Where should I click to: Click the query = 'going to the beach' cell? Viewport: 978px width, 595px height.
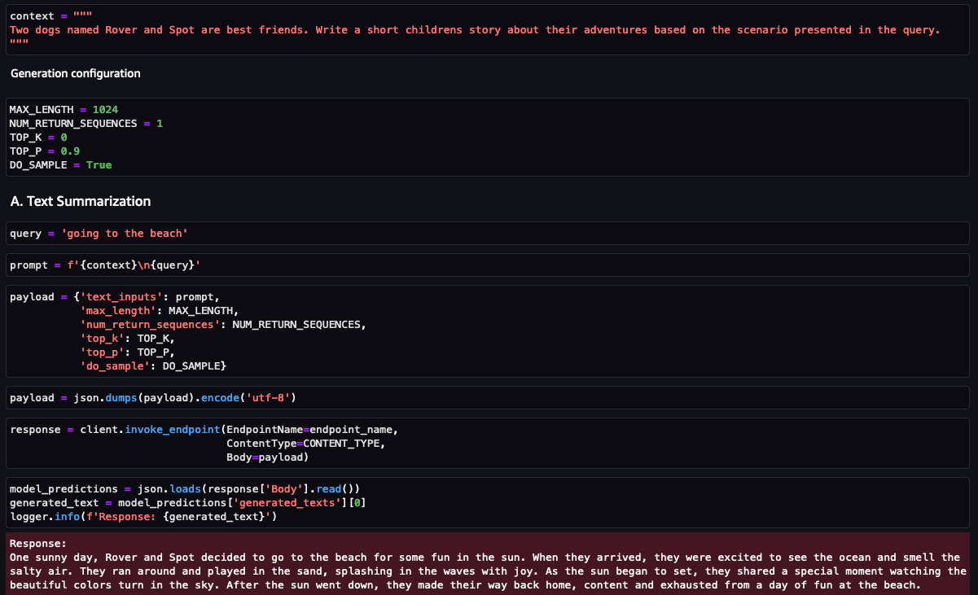(488, 234)
